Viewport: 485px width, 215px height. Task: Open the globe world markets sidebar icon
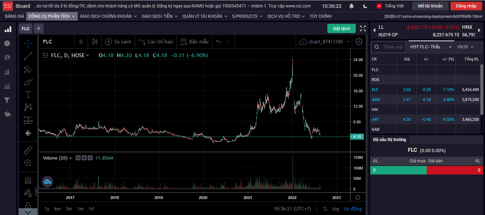[x=7, y=58]
